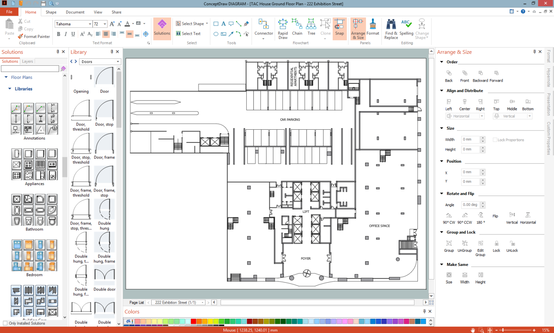This screenshot has height=333, width=554.
Task: Select the Rapid Draw tool
Action: [x=283, y=28]
